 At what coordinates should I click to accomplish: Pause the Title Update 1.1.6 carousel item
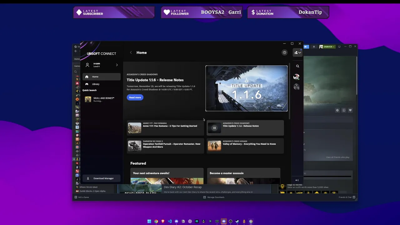click(214, 128)
